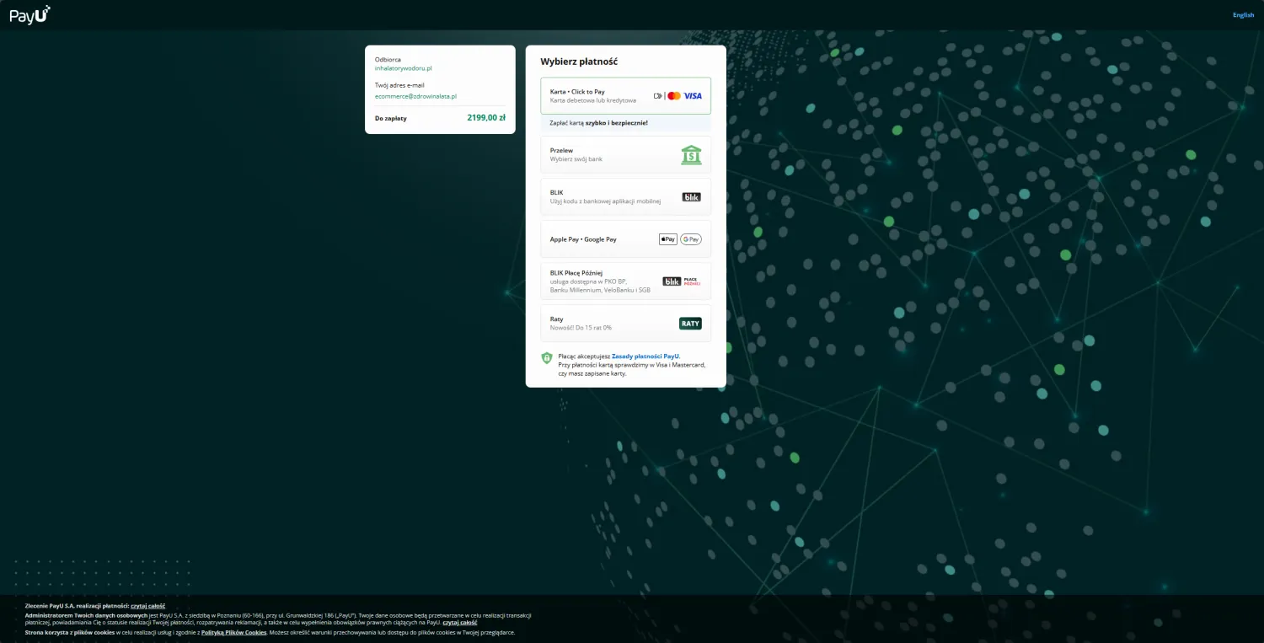Click the BLIK Płacę Później logo
1264x643 pixels.
coord(682,281)
